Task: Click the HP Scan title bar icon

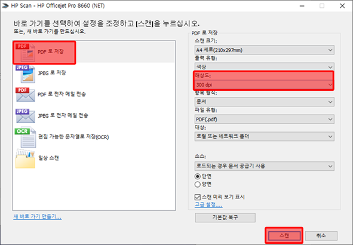Action: (5, 5)
